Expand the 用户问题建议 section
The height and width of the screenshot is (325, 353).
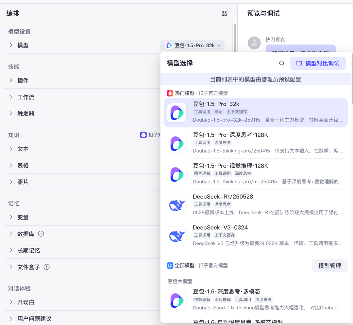(11, 319)
